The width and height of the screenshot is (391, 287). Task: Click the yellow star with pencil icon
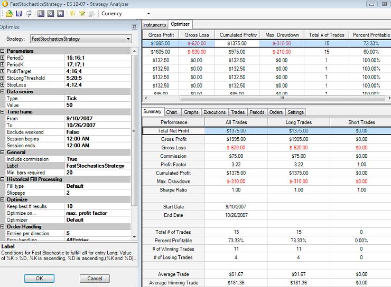point(82,13)
